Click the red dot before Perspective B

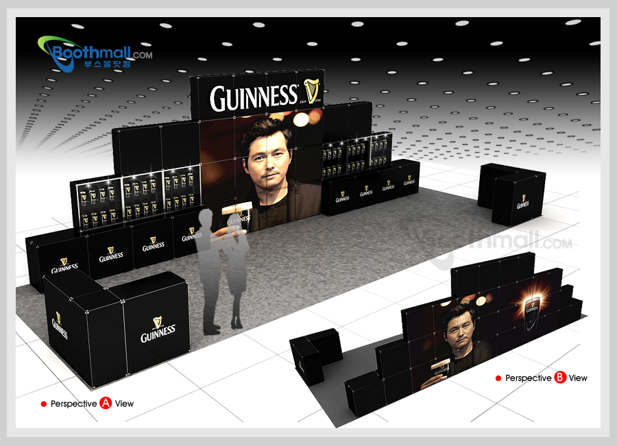[498, 378]
